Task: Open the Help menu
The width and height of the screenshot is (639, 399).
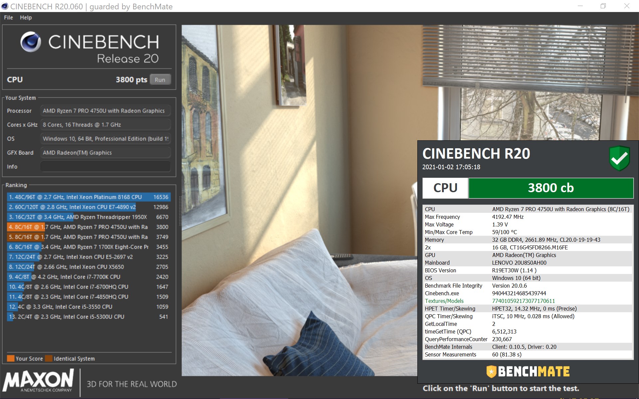Action: pos(26,18)
